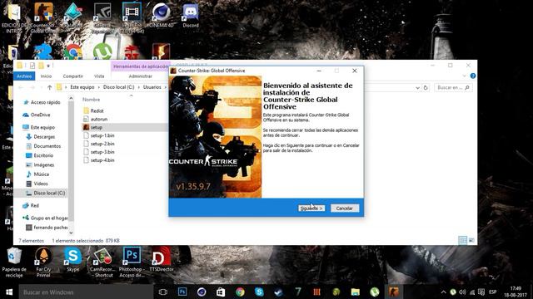Open Documentos folder in sidebar
533x299 pixels.
(47, 146)
